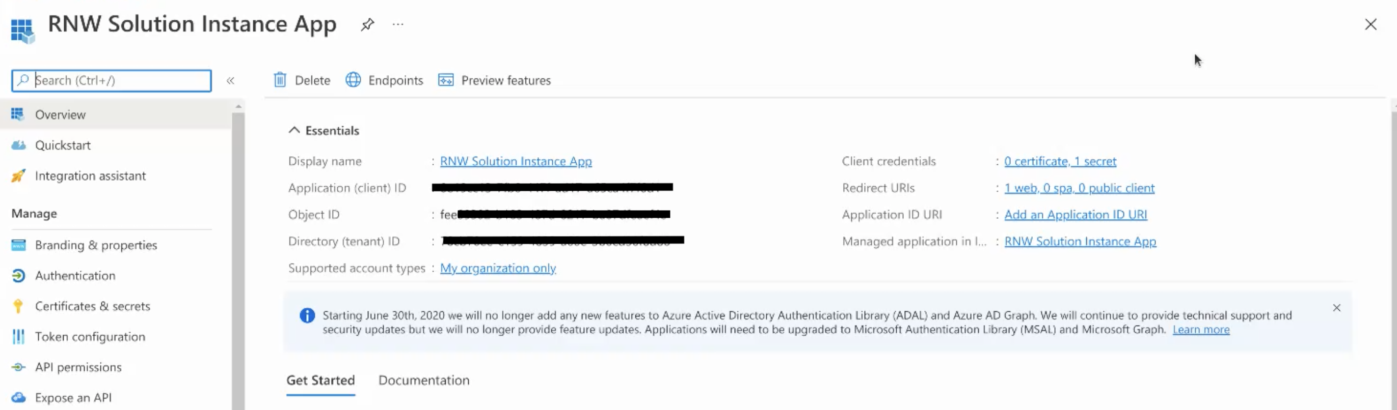Click the globe Endpoints icon

tap(353, 80)
